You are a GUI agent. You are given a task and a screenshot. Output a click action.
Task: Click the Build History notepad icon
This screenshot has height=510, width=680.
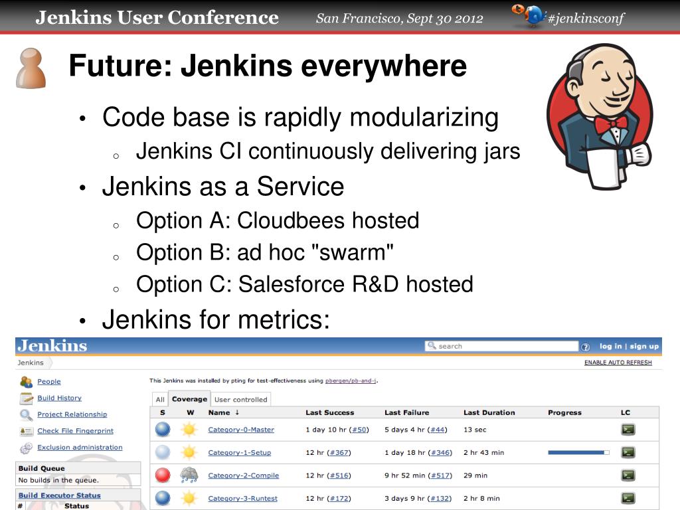coord(26,398)
